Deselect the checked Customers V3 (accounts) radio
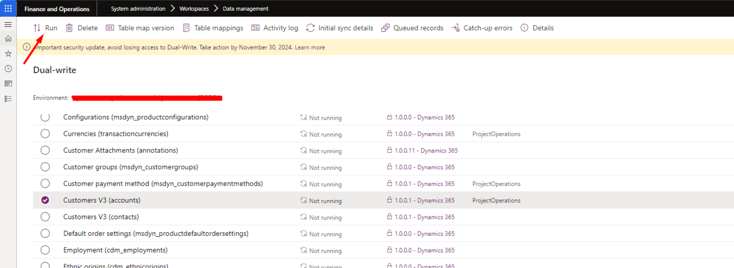 point(45,200)
